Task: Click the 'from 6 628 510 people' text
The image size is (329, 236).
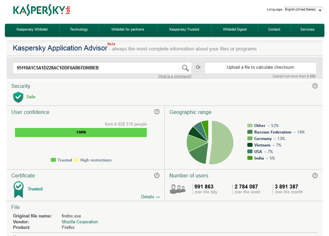Action: click(125, 124)
